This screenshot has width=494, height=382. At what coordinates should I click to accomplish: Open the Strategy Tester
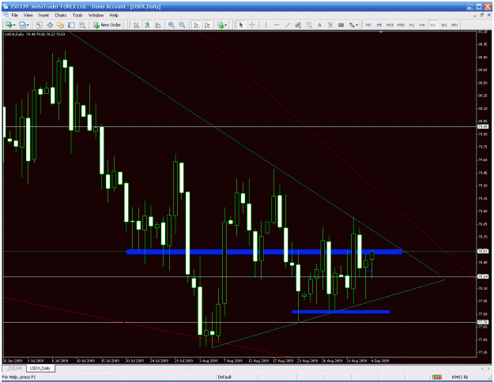[82, 24]
